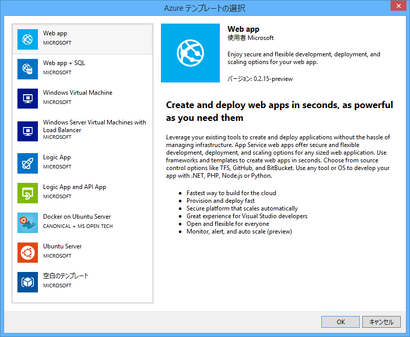
Task: Click "Monitor, alert, and auto scale (preview)"
Action: coord(239,231)
